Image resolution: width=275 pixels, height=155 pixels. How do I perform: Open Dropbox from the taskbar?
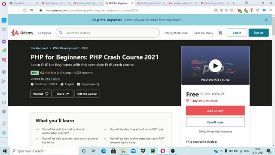143,151
